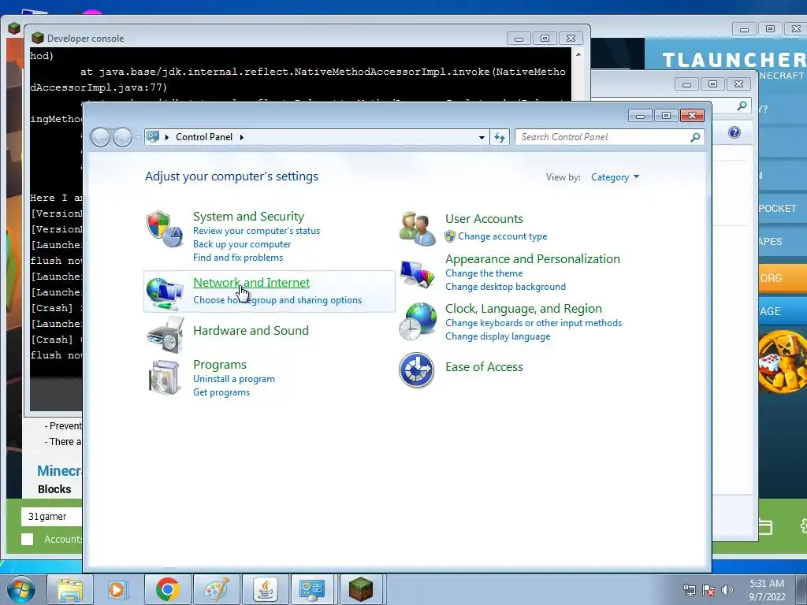Click the System and Security heading
This screenshot has height=605, width=807.
click(x=248, y=216)
